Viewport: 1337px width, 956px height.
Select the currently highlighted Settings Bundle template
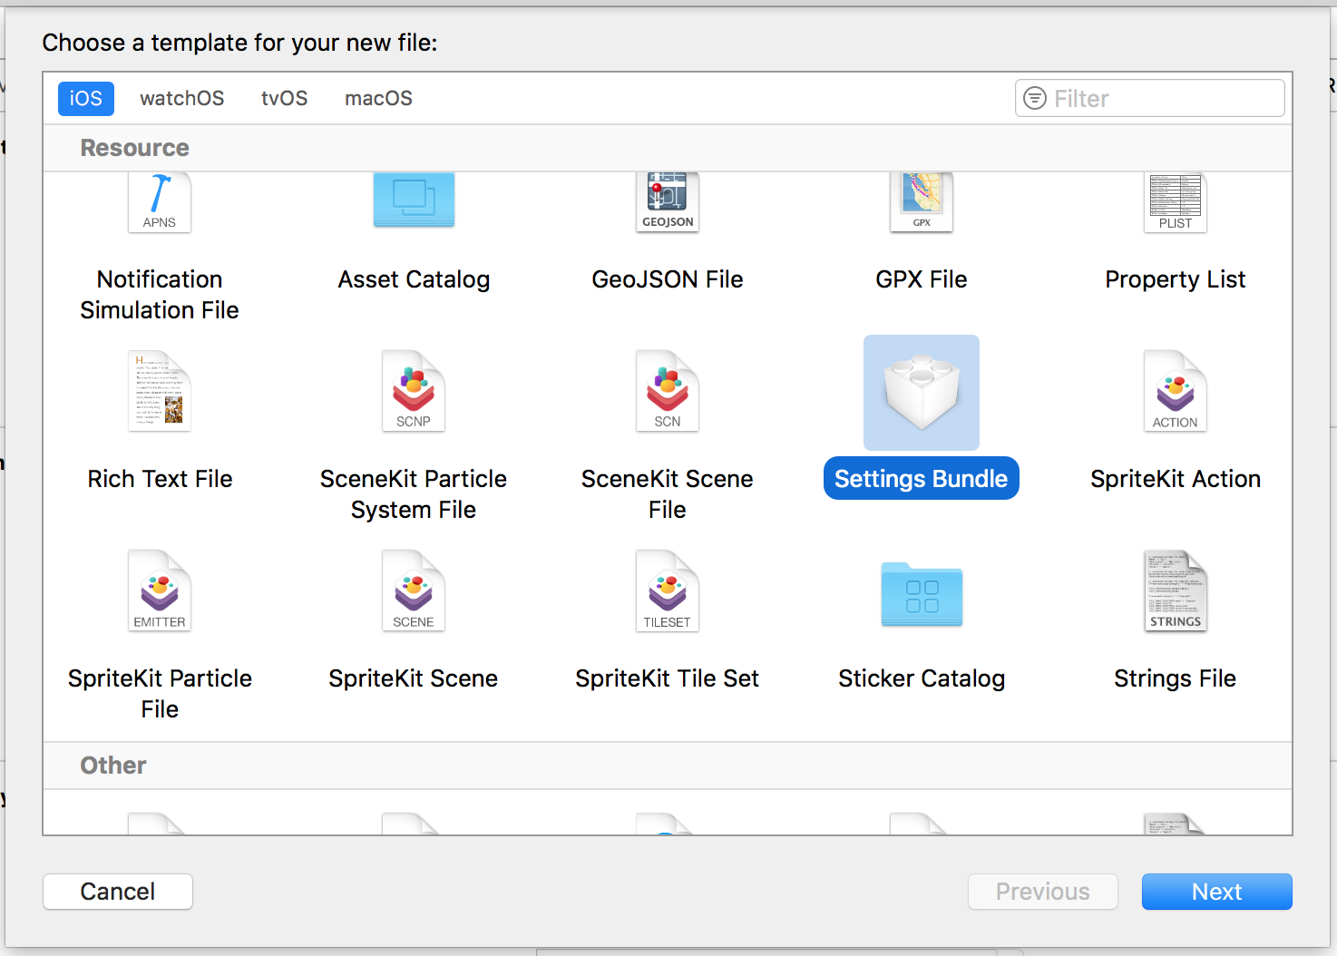click(x=921, y=392)
